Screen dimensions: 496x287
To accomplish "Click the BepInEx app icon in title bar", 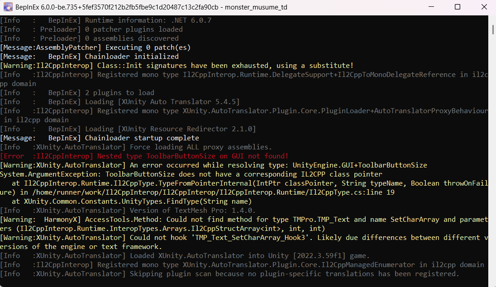I will 8,7.
